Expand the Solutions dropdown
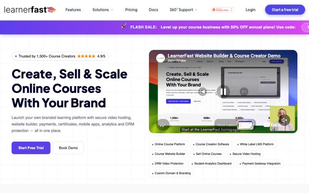The height and width of the screenshot is (193, 309). point(103,10)
